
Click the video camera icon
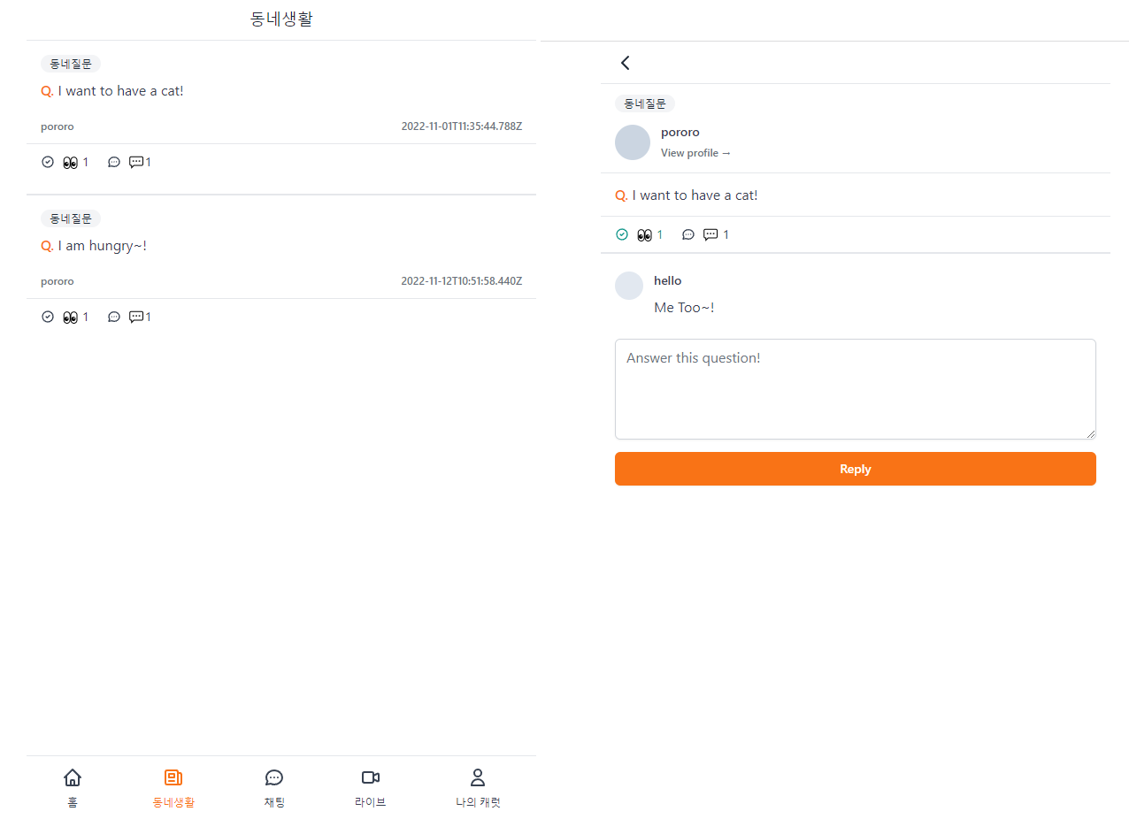pos(371,777)
